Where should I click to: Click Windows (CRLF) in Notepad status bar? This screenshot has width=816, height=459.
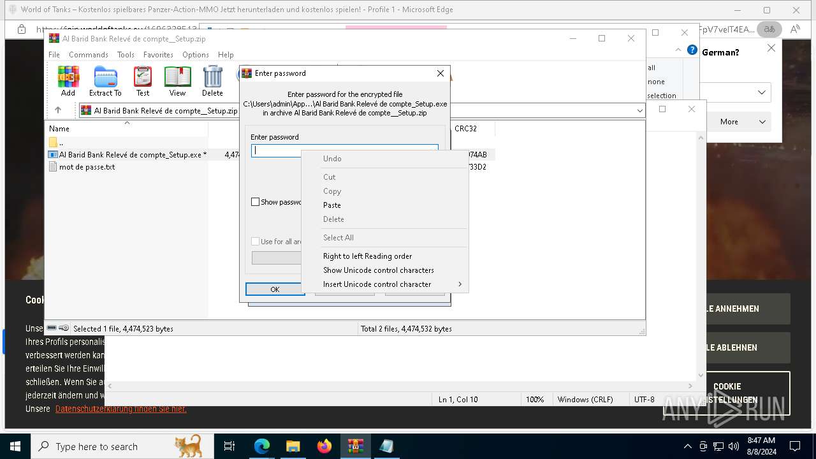[x=585, y=400]
